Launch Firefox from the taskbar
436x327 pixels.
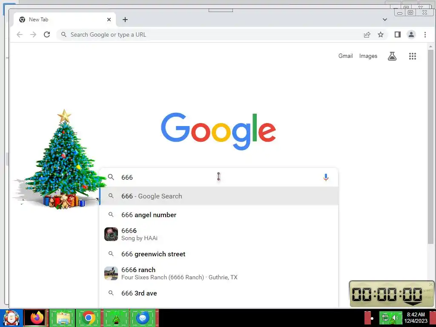pyautogui.click(x=37, y=318)
